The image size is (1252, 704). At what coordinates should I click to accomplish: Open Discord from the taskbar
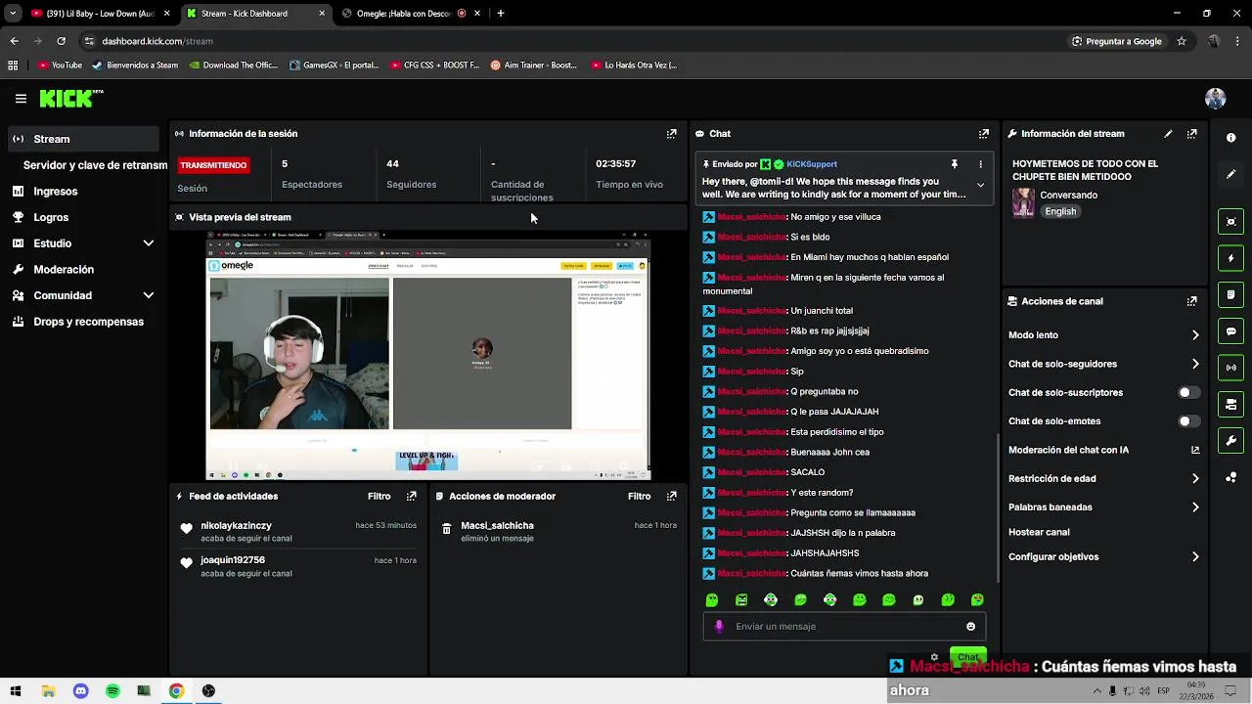[80, 691]
